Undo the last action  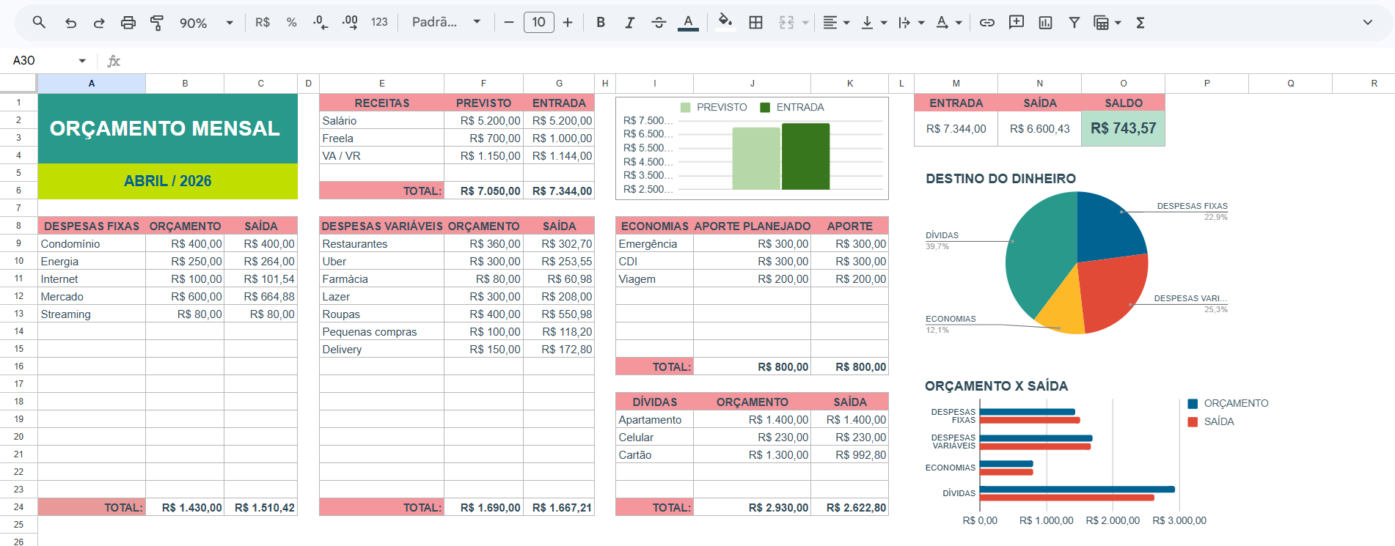[x=70, y=23]
